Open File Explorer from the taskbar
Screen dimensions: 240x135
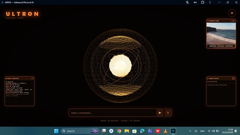click(127, 131)
